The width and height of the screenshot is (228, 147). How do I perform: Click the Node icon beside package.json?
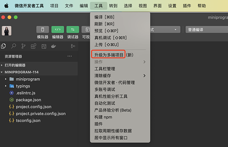pos(12,100)
